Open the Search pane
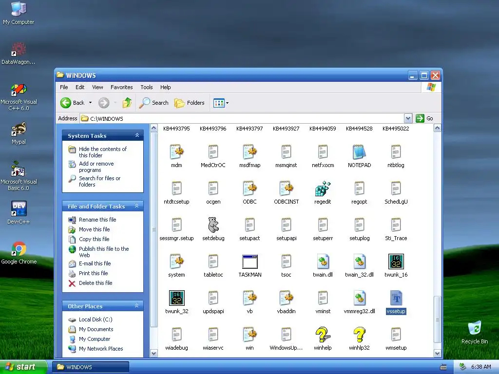Image resolution: width=499 pixels, height=374 pixels. coord(154,103)
